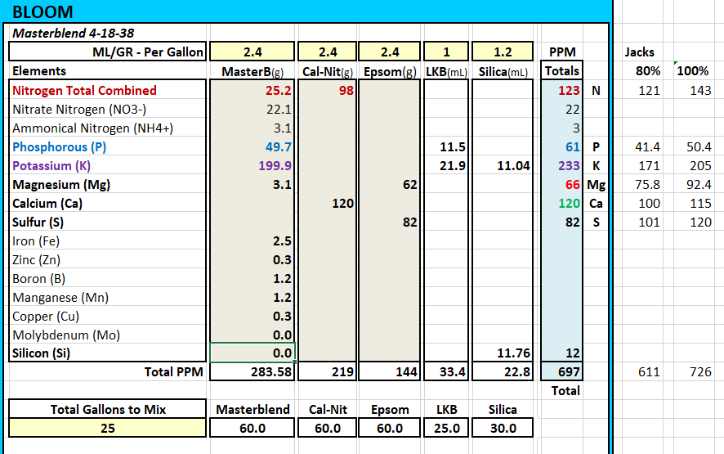The image size is (724, 454).
Task: Click the Cal-Nit nitrogen value 98
Action: click(x=346, y=90)
